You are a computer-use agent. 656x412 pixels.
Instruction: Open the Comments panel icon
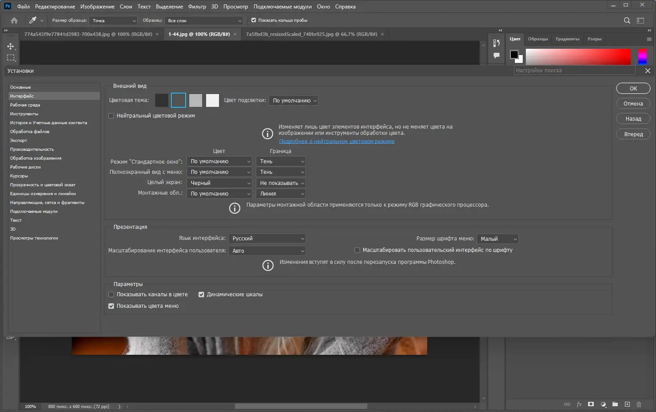[497, 55]
